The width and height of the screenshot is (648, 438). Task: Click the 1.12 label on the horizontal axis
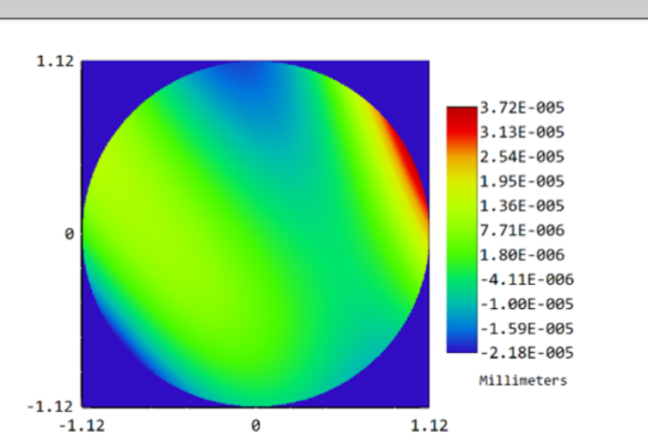coord(429,425)
